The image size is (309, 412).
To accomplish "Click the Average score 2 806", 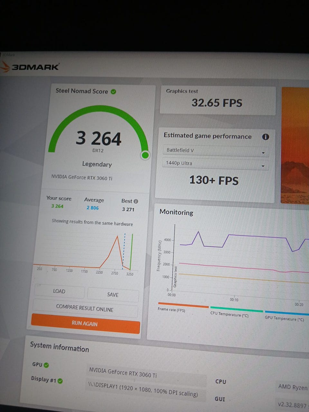I will point(92,208).
